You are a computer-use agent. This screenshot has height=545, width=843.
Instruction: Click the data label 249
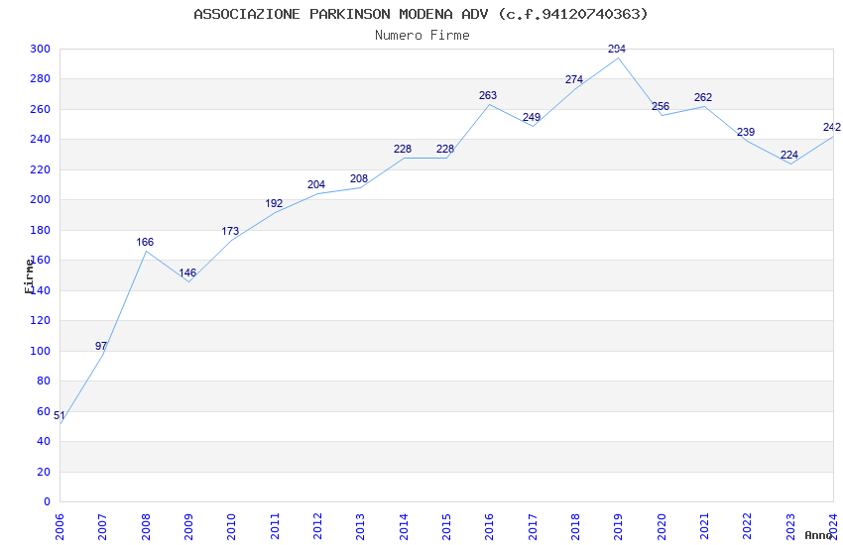click(532, 117)
